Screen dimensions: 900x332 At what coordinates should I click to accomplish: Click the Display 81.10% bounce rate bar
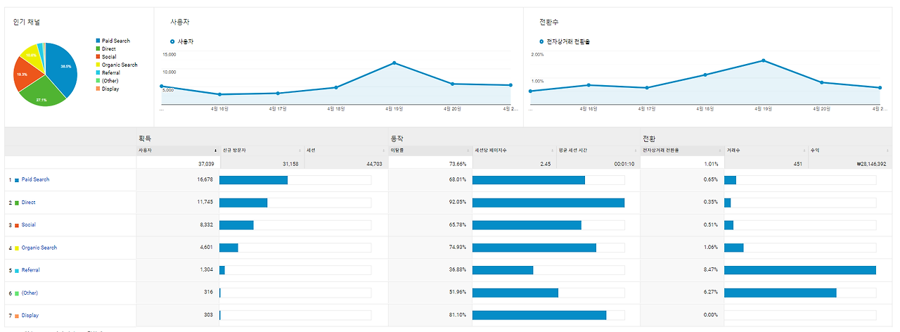click(x=539, y=315)
